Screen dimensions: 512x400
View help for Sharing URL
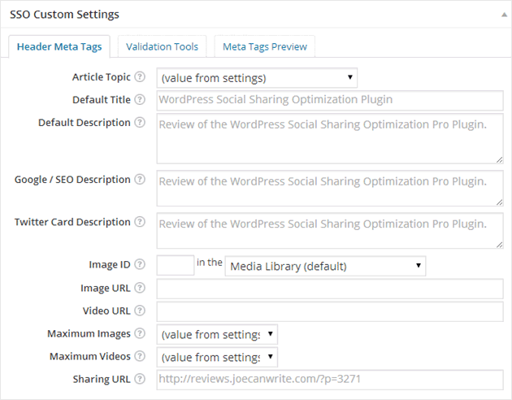pyautogui.click(x=140, y=379)
